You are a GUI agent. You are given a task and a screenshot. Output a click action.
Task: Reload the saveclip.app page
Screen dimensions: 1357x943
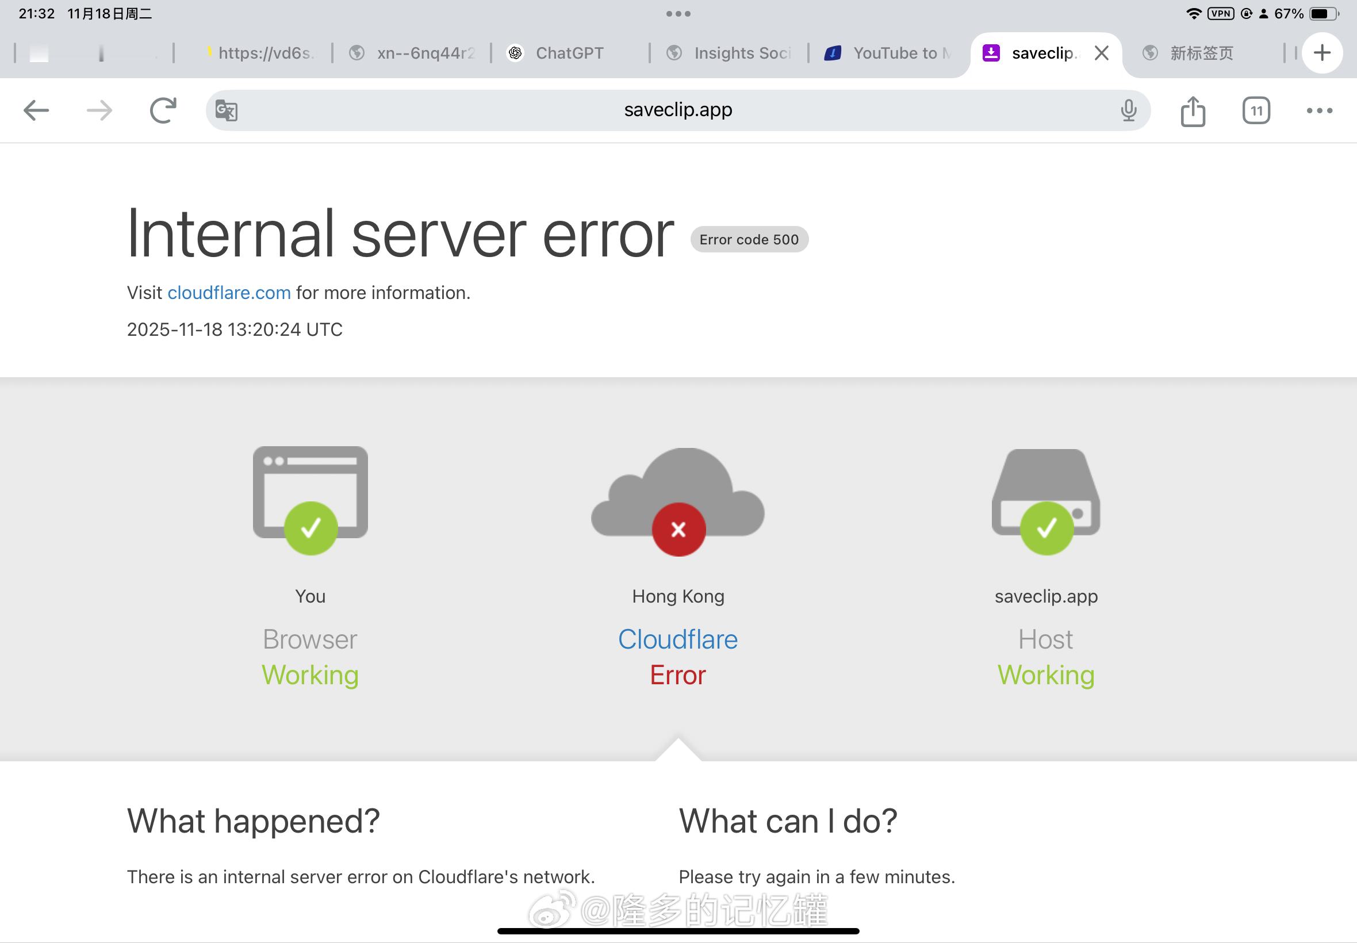coord(163,110)
